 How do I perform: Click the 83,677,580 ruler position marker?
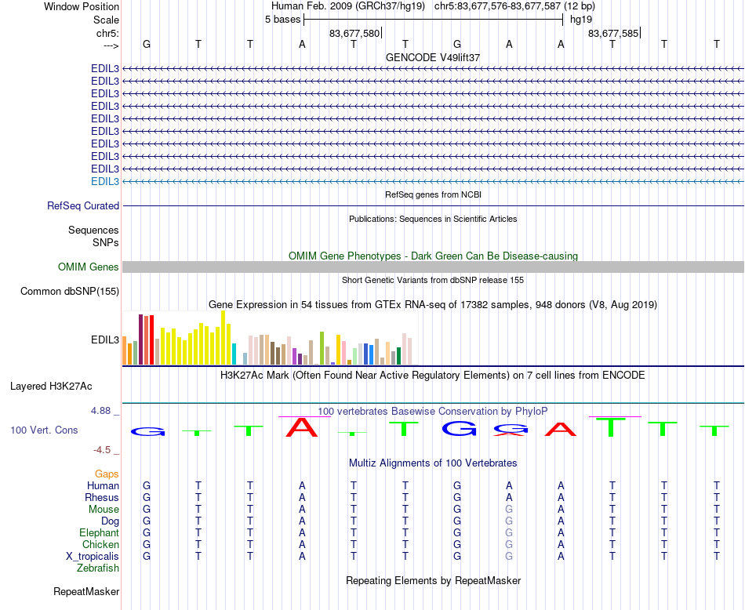[x=354, y=33]
